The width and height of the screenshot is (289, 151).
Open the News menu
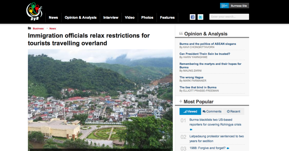tap(53, 18)
